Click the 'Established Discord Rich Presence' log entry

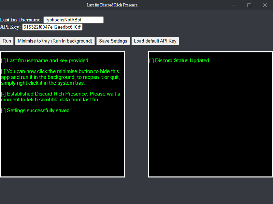tap(61, 97)
